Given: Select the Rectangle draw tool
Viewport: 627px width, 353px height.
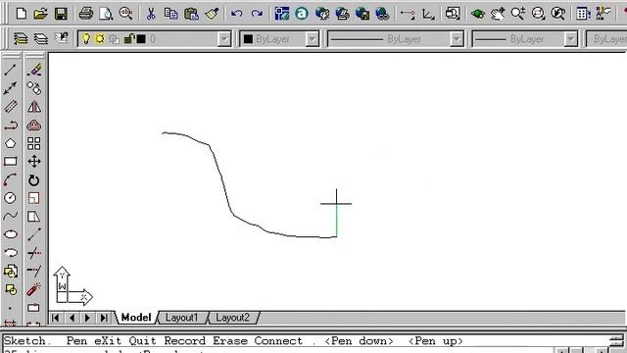Looking at the screenshot, I should point(11,161).
